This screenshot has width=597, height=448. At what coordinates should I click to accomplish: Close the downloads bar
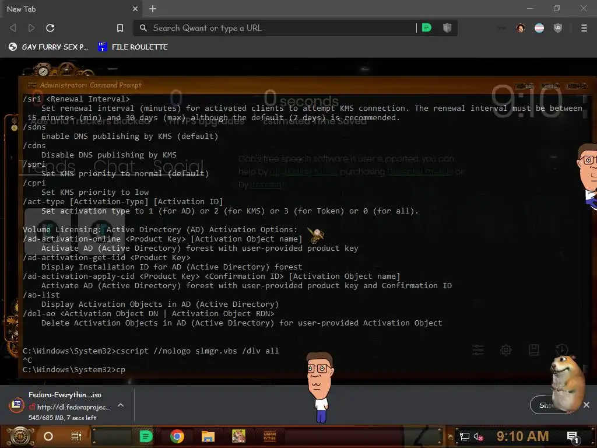587,405
